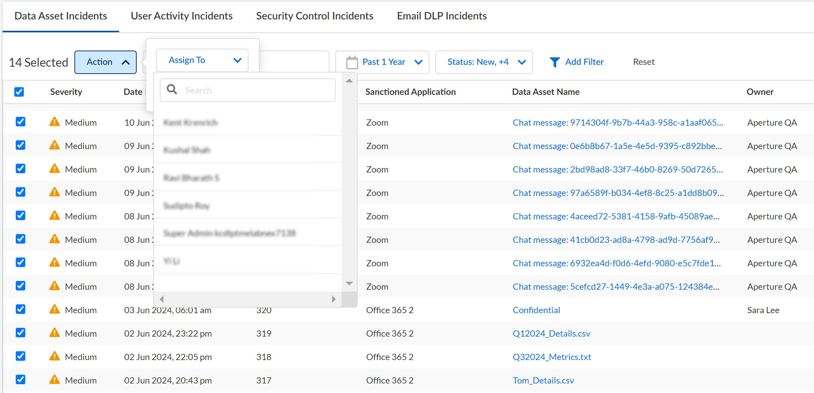Click the horizontal scrollbar of the assignee list
The height and width of the screenshot is (393, 814).
[247, 299]
